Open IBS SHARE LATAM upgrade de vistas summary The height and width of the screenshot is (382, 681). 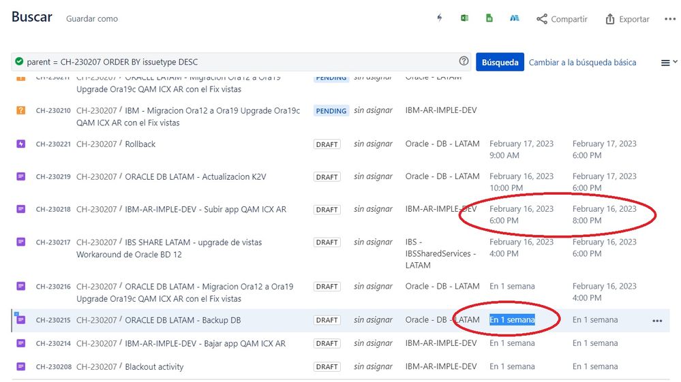tap(169, 248)
